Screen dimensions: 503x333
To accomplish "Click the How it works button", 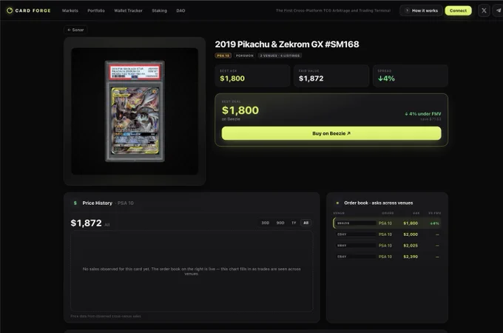I will (x=421, y=10).
